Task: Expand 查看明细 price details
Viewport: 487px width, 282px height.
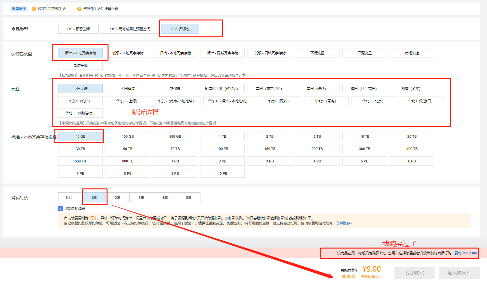Action: (x=370, y=277)
